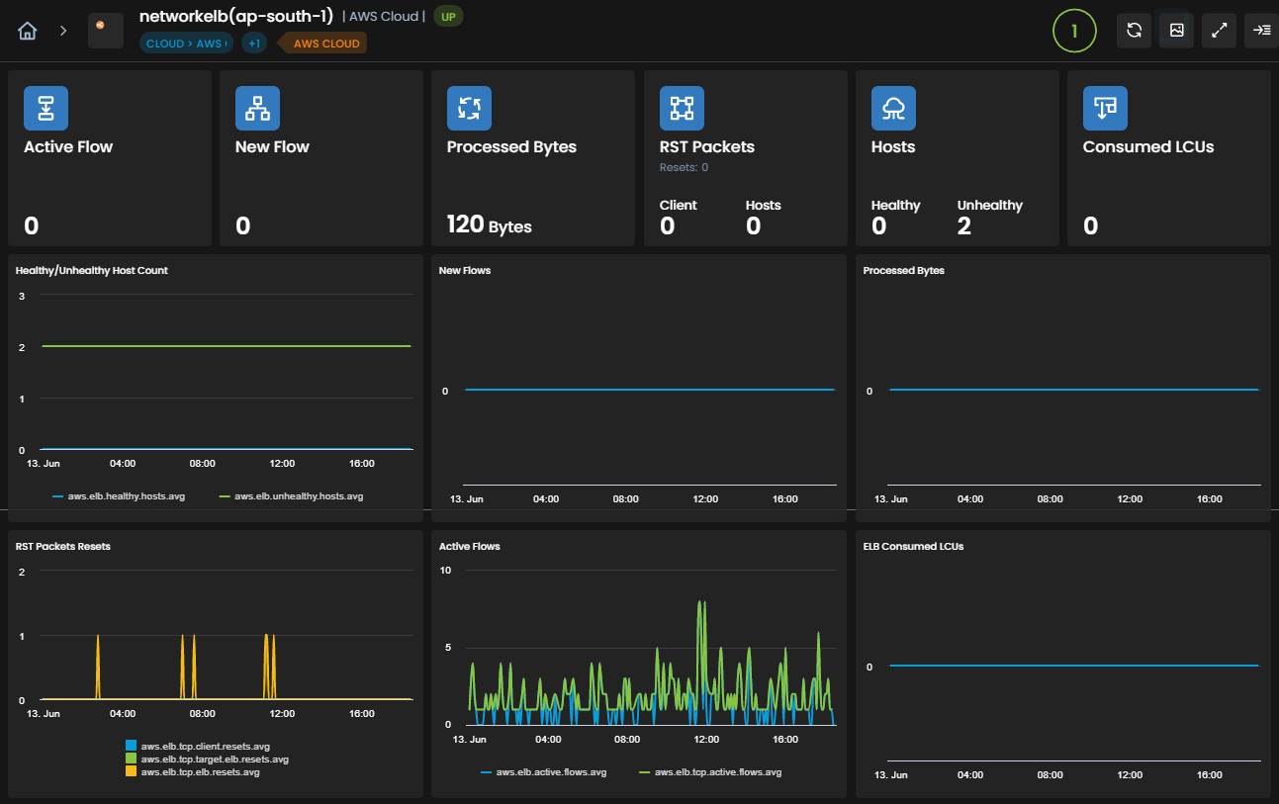Click the New Flow widget icon
The width and height of the screenshot is (1279, 804).
tap(257, 109)
